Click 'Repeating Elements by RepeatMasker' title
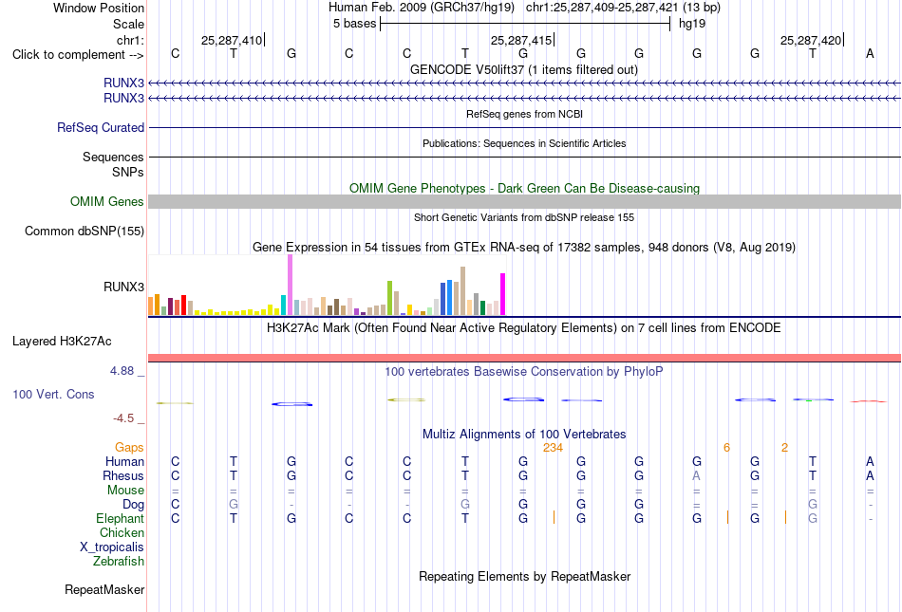Screen dimensions: 902x612 pos(524,576)
